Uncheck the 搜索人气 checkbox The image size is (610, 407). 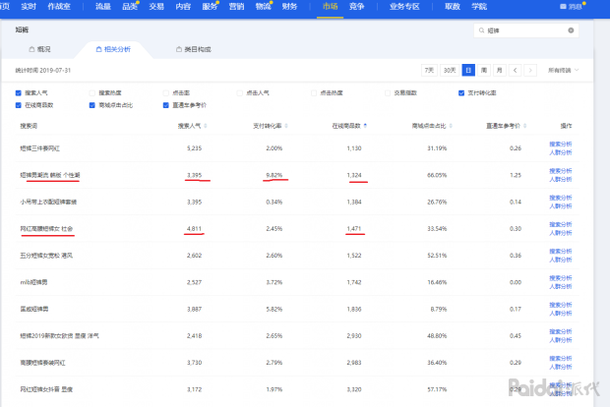[19, 93]
